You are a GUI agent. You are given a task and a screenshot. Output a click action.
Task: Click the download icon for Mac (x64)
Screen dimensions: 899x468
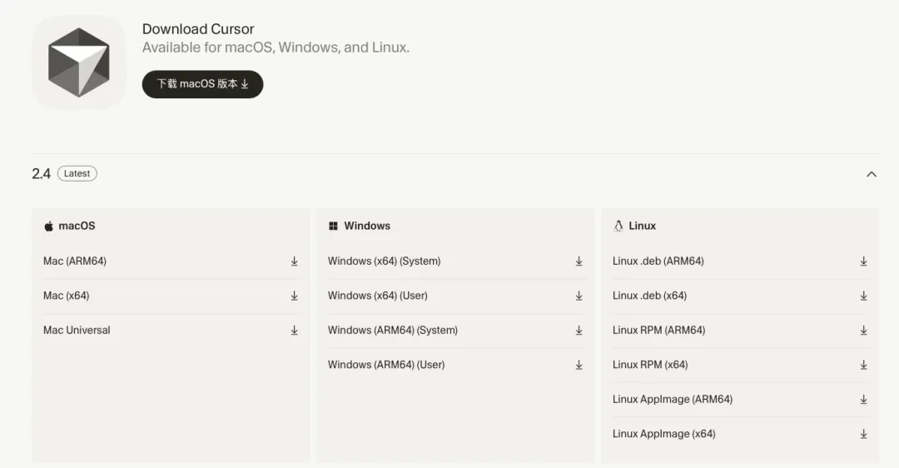pyautogui.click(x=294, y=296)
